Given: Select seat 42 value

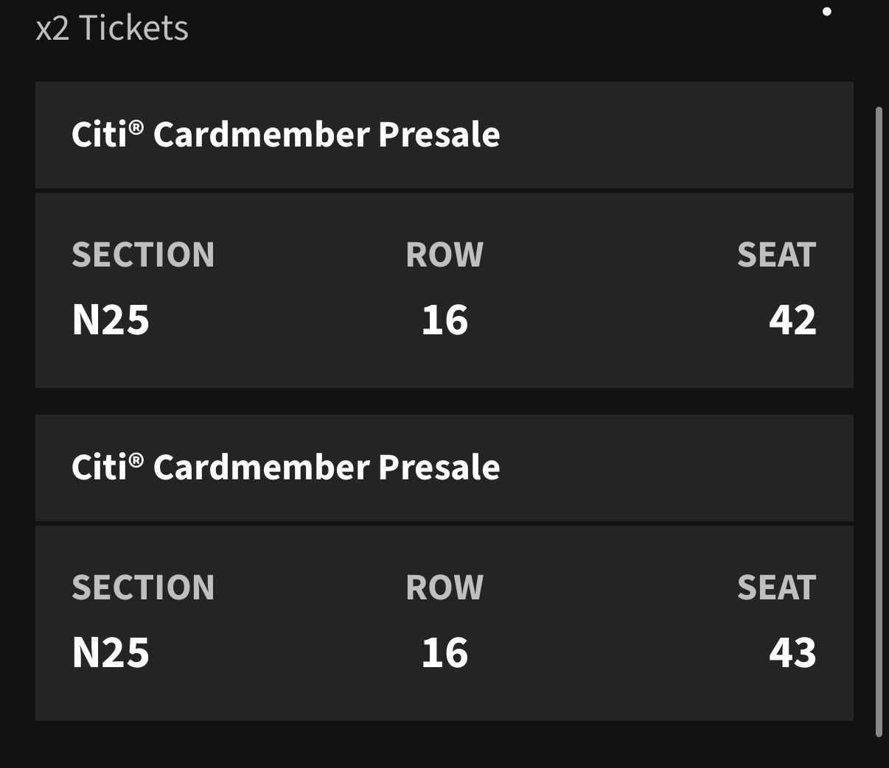Looking at the screenshot, I should click(x=792, y=320).
